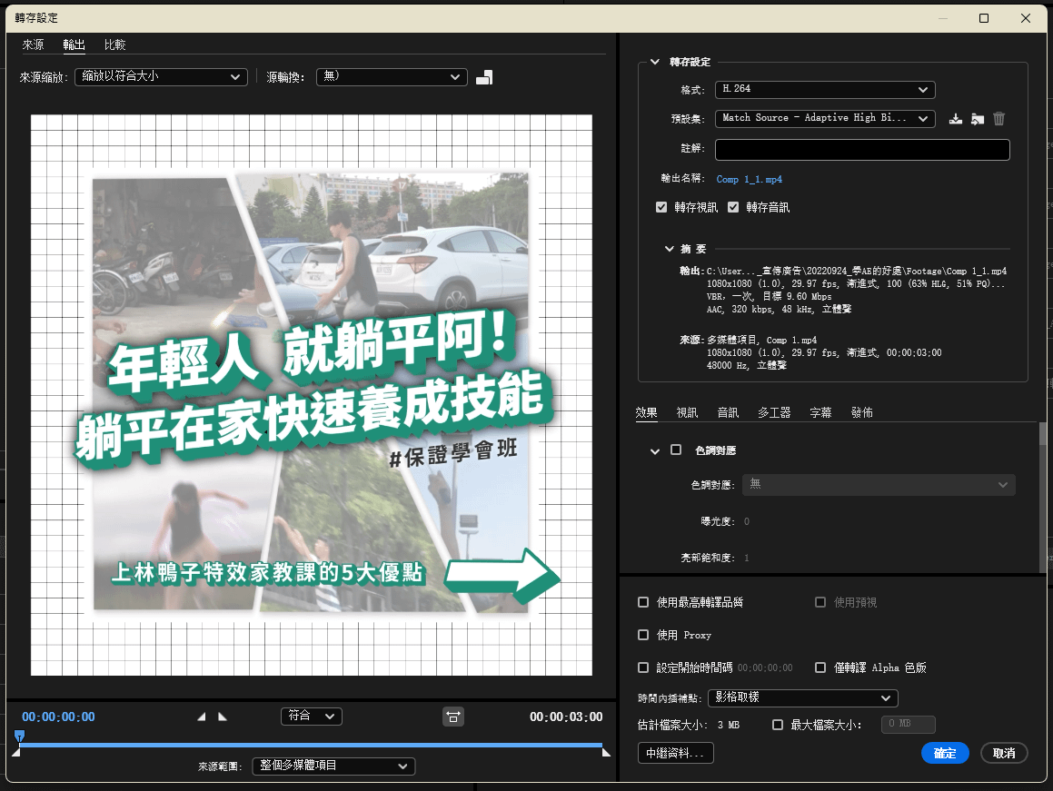Click the 註解 text input field
Image resolution: width=1053 pixels, height=791 pixels.
[861, 150]
